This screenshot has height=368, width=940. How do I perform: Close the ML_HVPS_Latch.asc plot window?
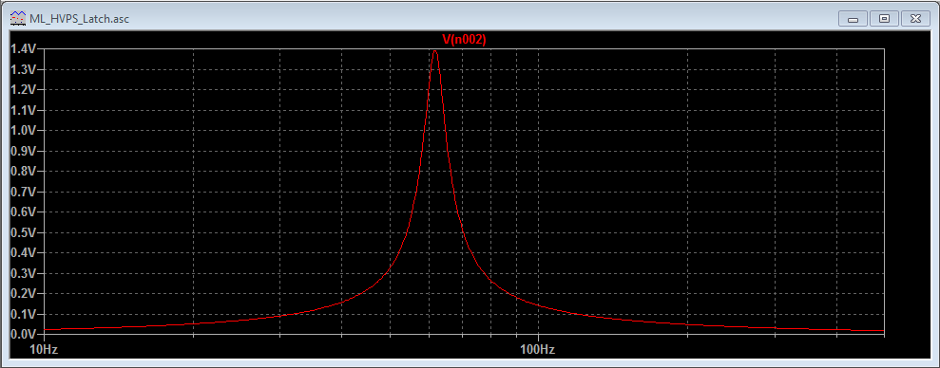915,19
